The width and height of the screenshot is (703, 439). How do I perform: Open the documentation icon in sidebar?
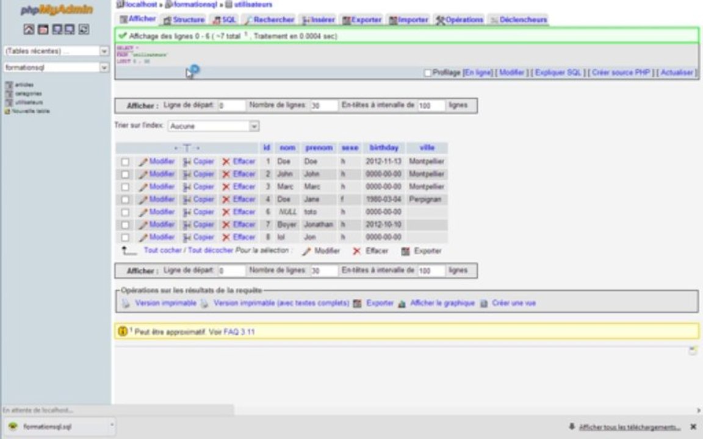[70, 29]
